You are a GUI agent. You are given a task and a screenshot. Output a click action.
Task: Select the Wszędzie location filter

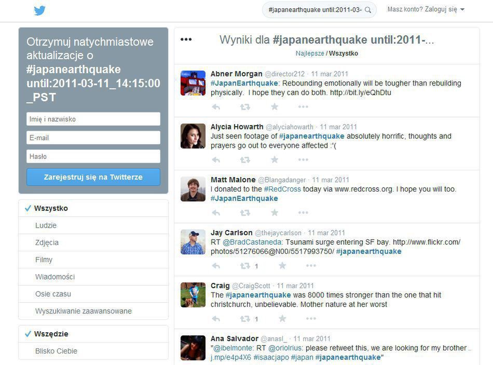[93, 334]
